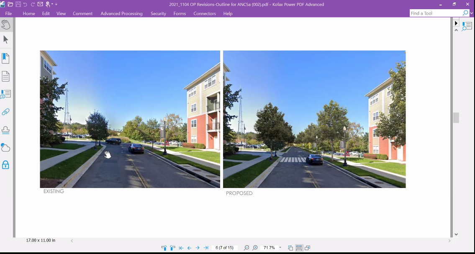The image size is (475, 254).
Task: Open the Security padlock panel
Action: pyautogui.click(x=6, y=165)
